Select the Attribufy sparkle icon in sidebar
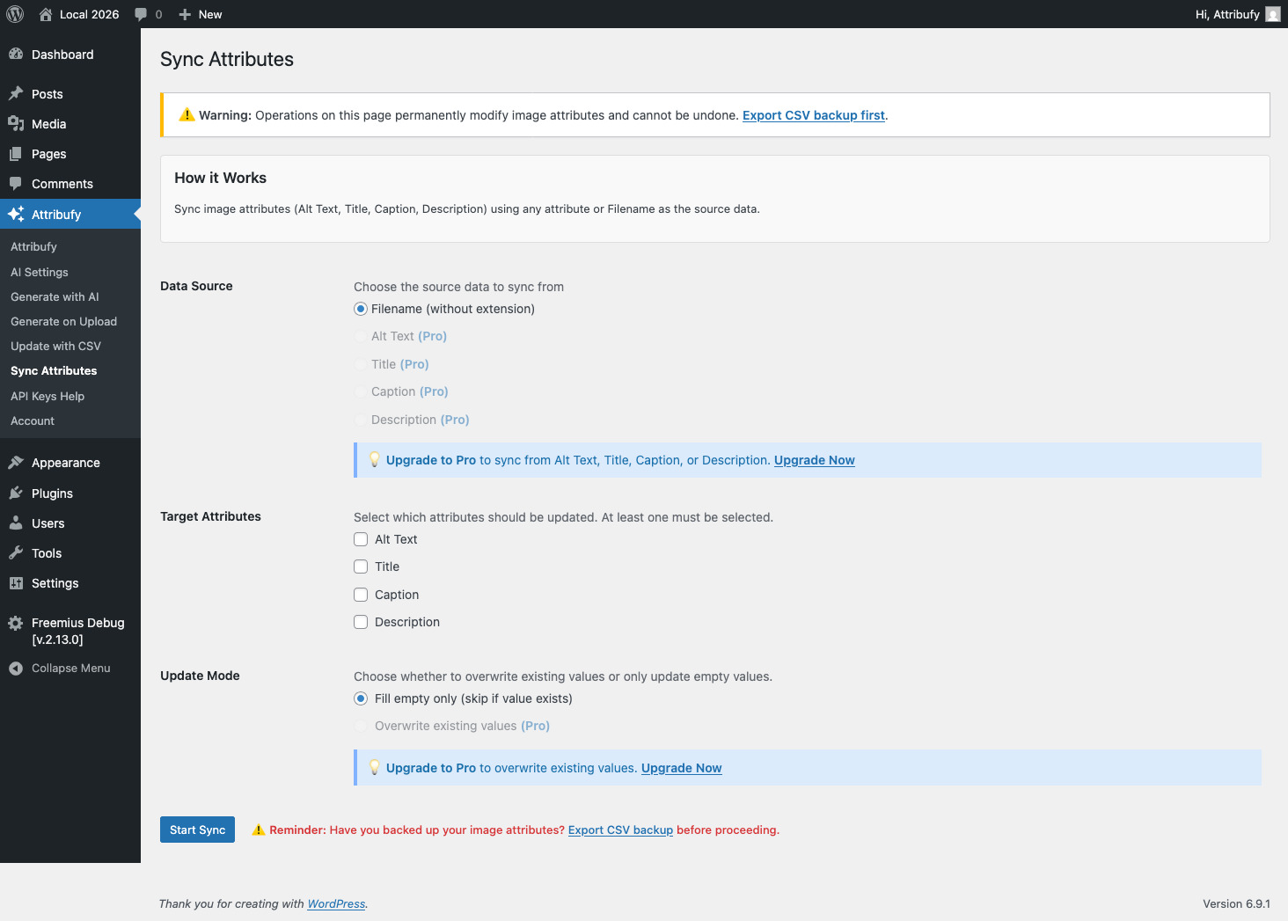Viewport: 1288px width, 921px height. (x=15, y=214)
